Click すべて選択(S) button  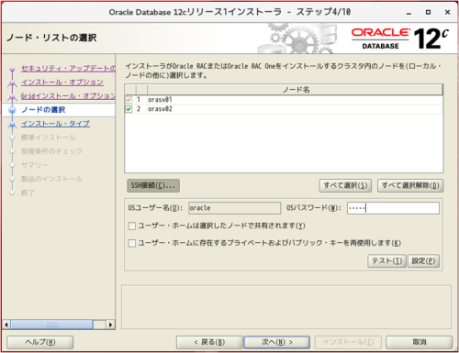(x=345, y=185)
